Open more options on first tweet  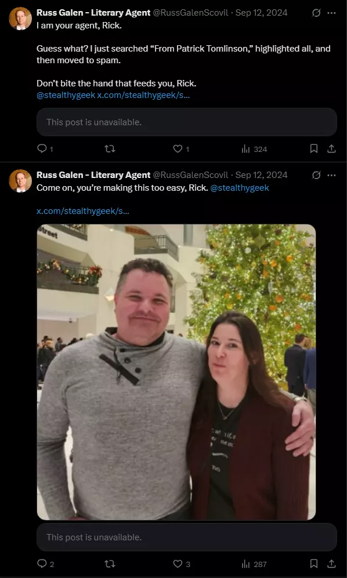[331, 13]
